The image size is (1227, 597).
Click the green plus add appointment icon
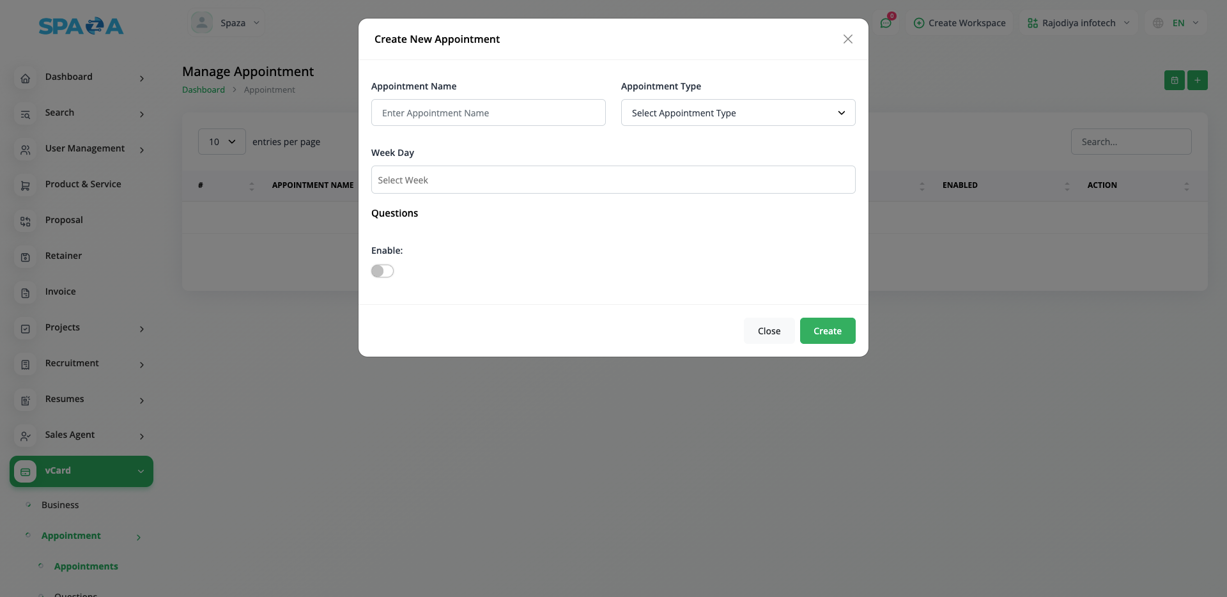[1197, 80]
